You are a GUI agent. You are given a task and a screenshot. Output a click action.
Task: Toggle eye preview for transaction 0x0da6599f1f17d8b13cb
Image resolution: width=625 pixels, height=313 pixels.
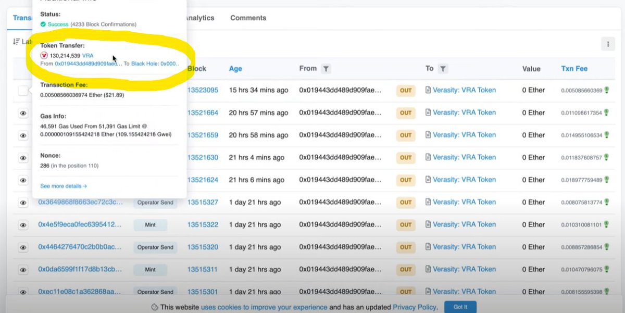23,270
